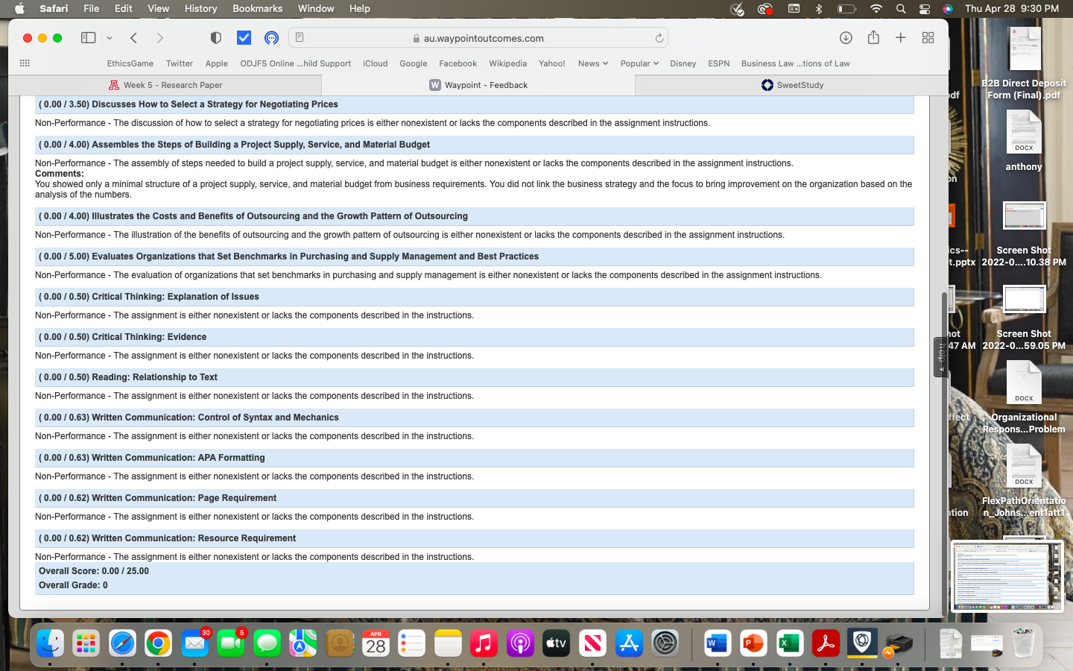Screen dimensions: 1073x671
Task: Click the Bluetooth status icon
Action: [819, 8]
